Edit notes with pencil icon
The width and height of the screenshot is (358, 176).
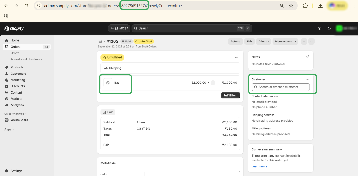click(307, 57)
